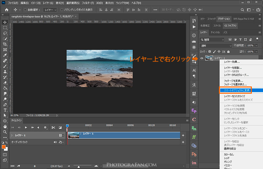Image resolution: width=263 pixels, height=169 pixels.
Task: Play the timeline
Action: pos(26,127)
